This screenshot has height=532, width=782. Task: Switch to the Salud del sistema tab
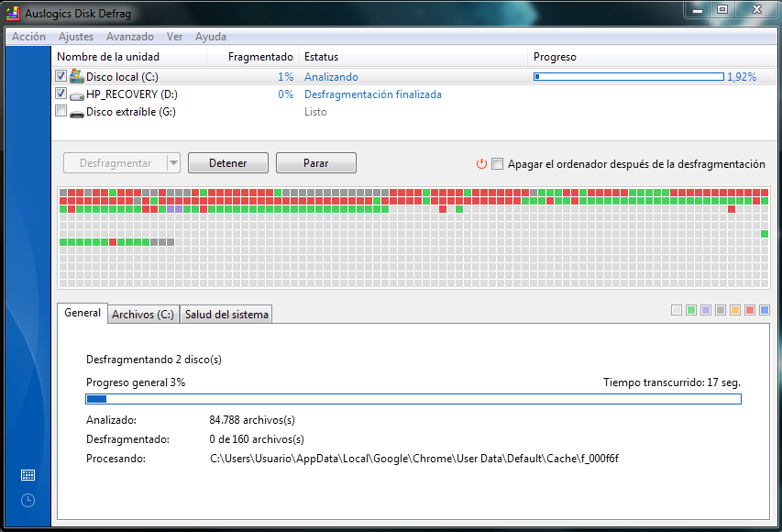point(226,314)
